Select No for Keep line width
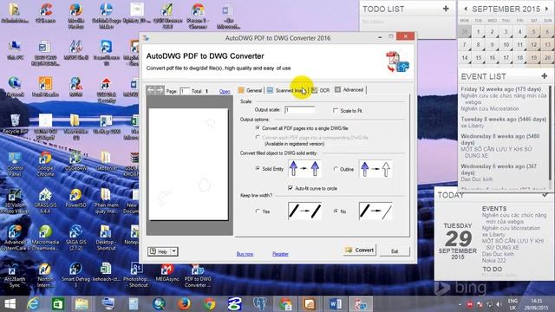Viewport: 555px width, 312px height. coord(336,211)
